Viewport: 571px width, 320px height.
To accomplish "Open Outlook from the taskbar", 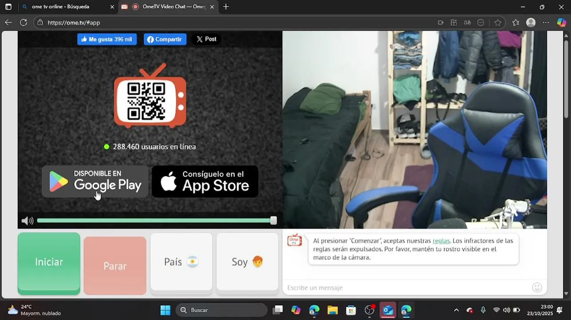I will coord(388,310).
